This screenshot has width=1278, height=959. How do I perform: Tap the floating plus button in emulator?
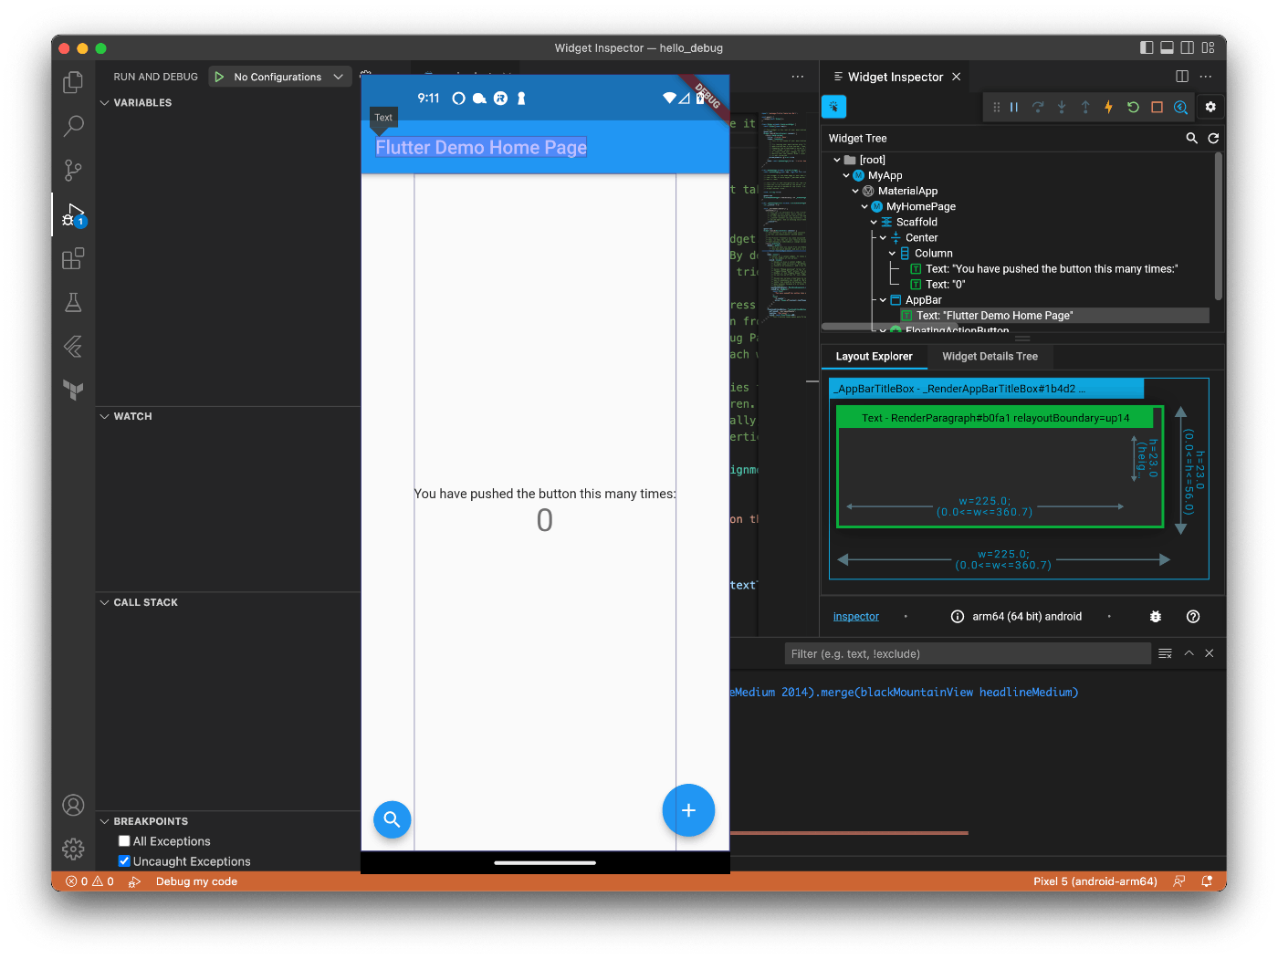tap(688, 810)
